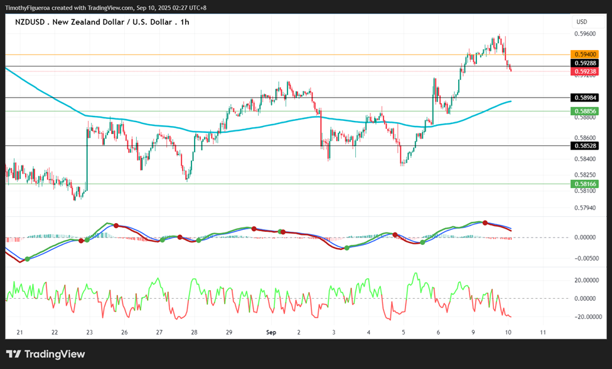Select the date label 6 on time axis
The height and width of the screenshot is (369, 612).
[438, 333]
